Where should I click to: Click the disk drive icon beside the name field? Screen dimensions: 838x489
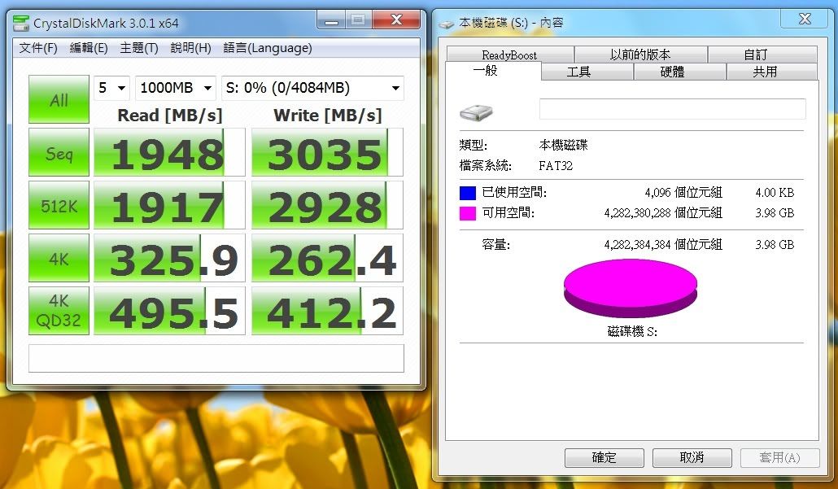(x=476, y=112)
